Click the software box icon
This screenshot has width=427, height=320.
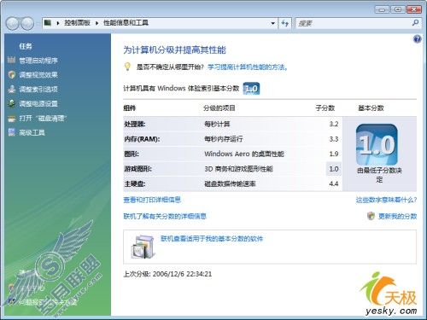point(143,247)
